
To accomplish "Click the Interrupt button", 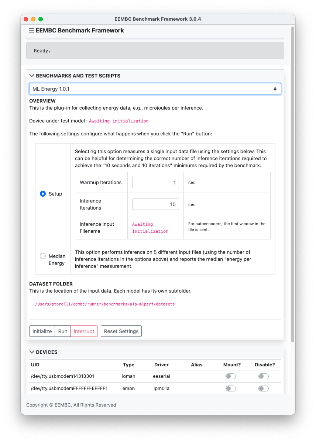I will point(84,331).
